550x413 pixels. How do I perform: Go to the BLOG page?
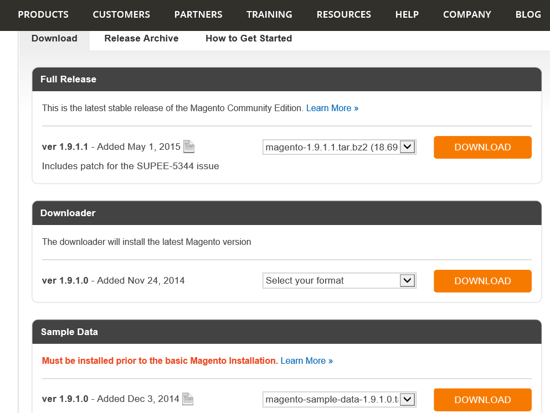(x=528, y=15)
